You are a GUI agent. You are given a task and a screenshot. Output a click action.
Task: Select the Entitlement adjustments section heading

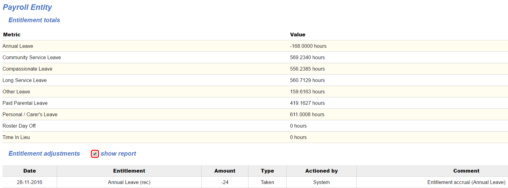point(44,153)
